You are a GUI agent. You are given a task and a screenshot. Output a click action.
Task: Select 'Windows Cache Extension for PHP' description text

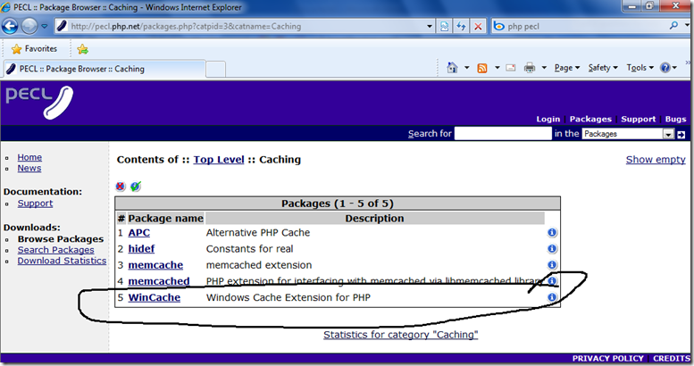(288, 297)
